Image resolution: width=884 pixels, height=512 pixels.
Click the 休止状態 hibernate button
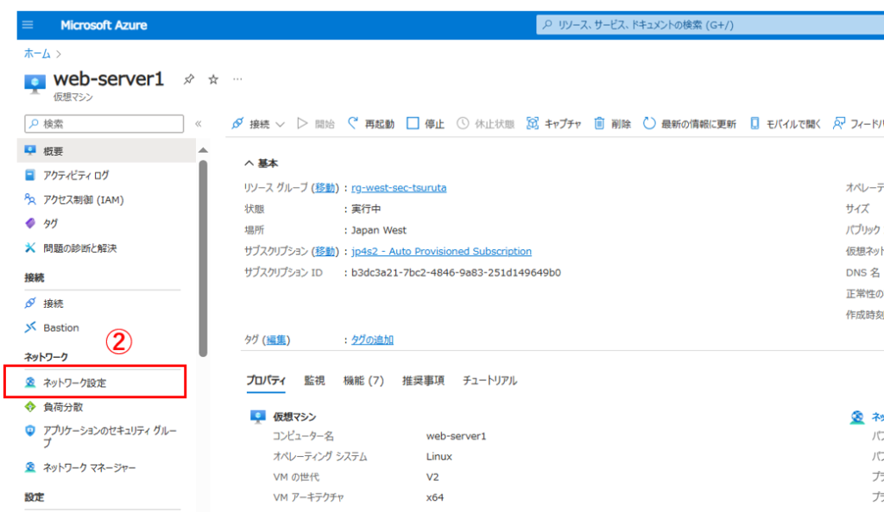(485, 124)
